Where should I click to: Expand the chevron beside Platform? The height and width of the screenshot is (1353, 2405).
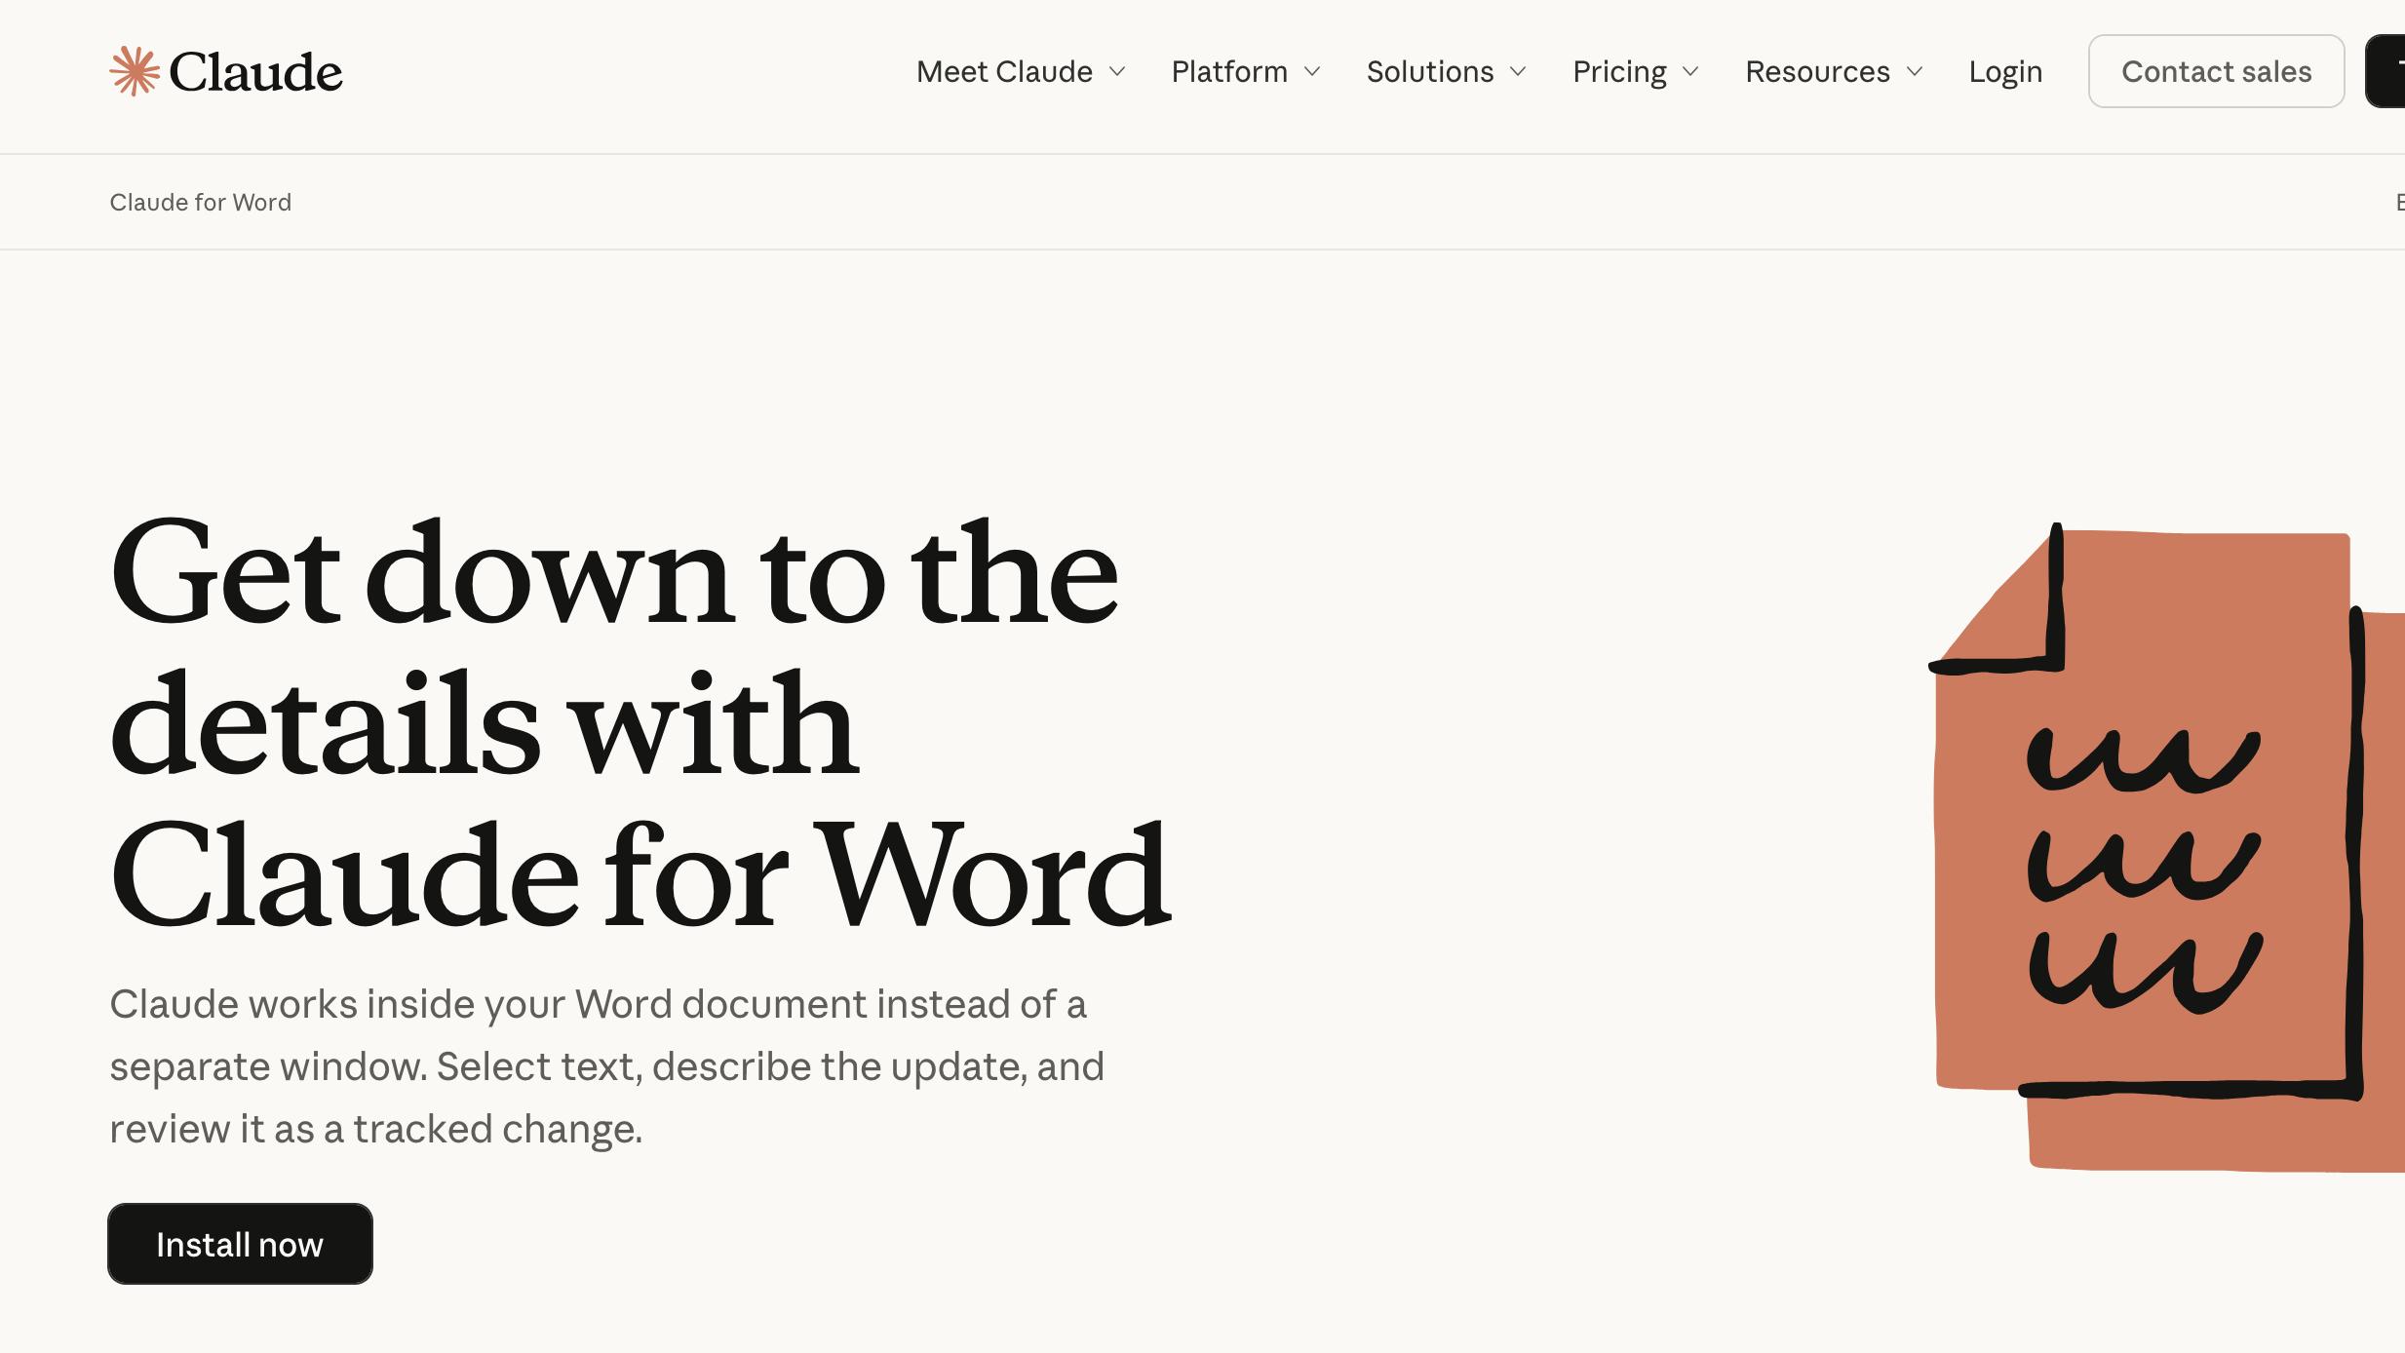tap(1312, 71)
